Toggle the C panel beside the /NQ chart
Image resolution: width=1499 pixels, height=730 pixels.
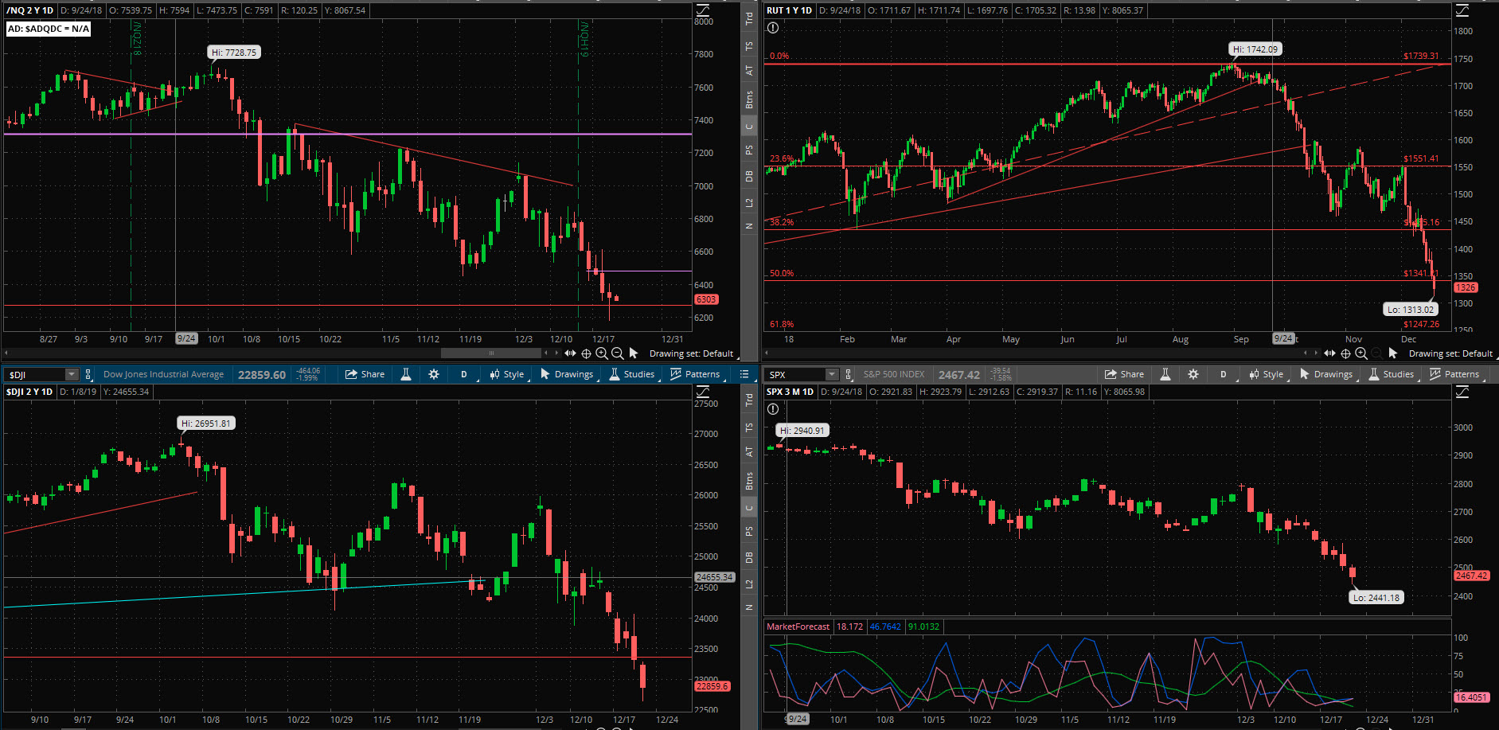[749, 127]
